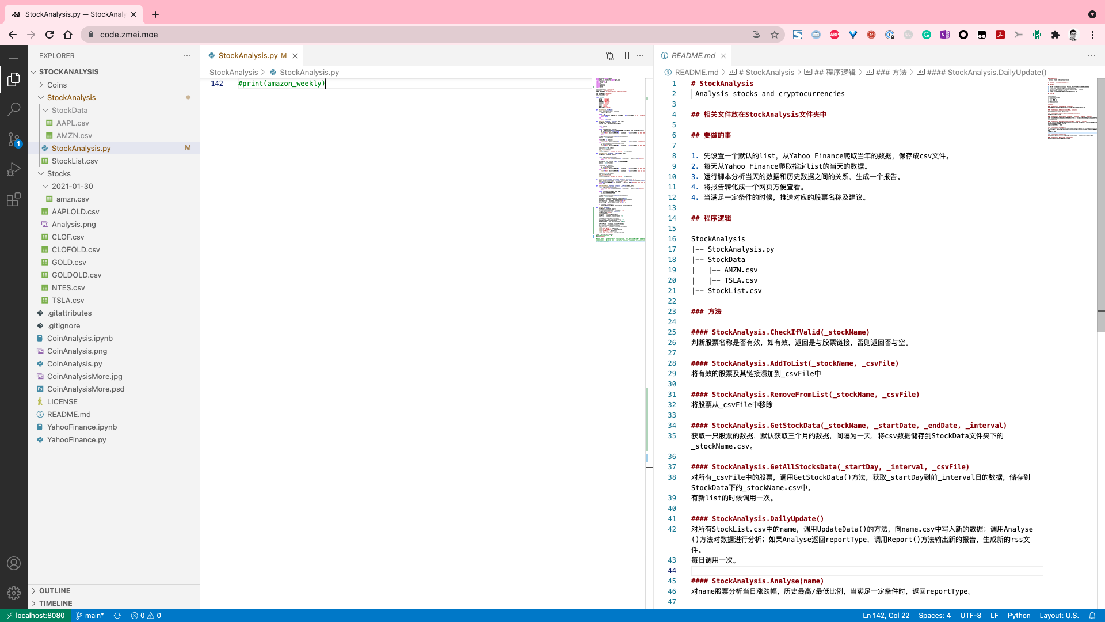Expand the OUTLINE section
Image resolution: width=1105 pixels, height=622 pixels.
click(55, 591)
